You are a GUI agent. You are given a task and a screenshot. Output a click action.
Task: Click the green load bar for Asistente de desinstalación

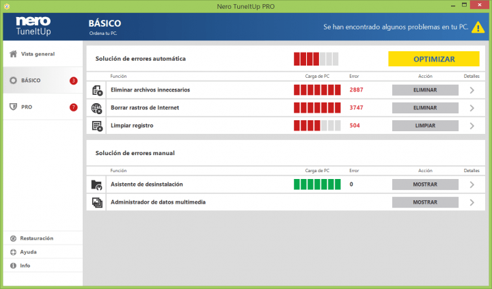pyautogui.click(x=317, y=184)
